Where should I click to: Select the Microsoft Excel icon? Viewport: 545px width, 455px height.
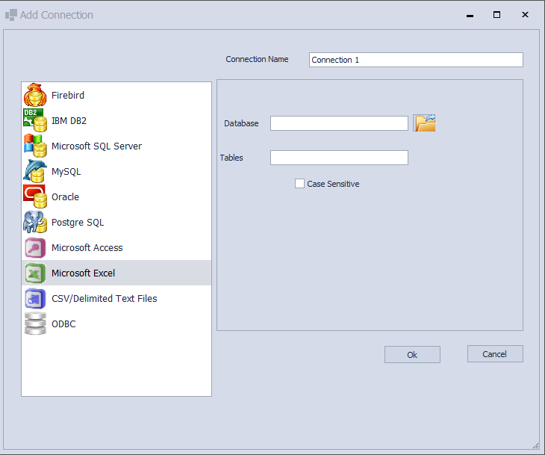coord(35,273)
